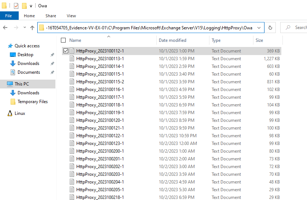Switch to the Share ribbon tab
The height and width of the screenshot is (200, 307).
(x=51, y=16)
